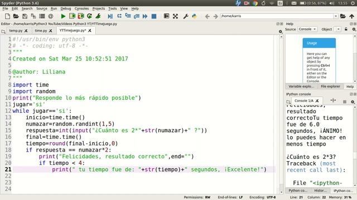357x200 pixels.
Task: Run current cell and advance
Action: 81,16
